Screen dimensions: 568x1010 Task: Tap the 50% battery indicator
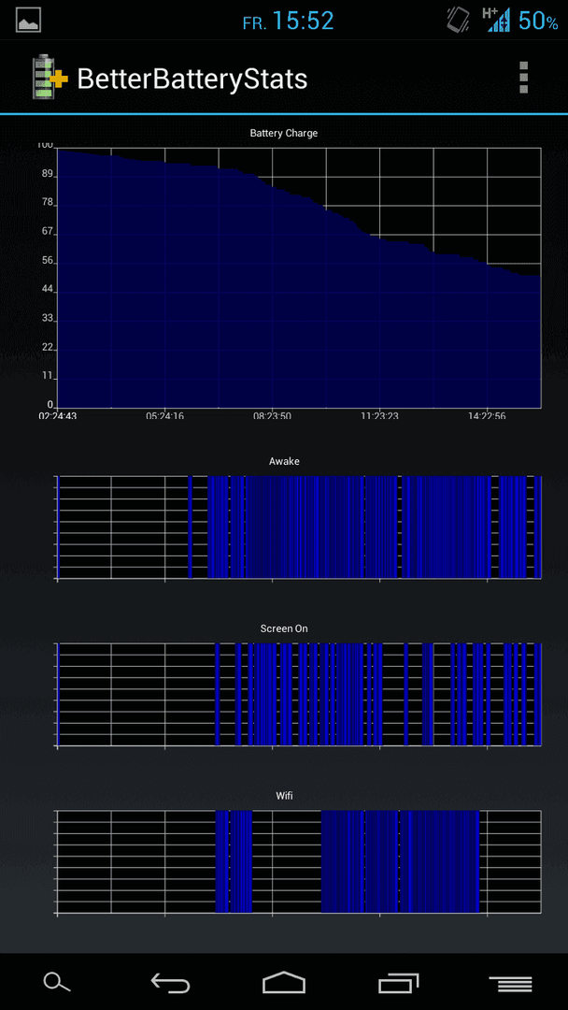tap(538, 22)
